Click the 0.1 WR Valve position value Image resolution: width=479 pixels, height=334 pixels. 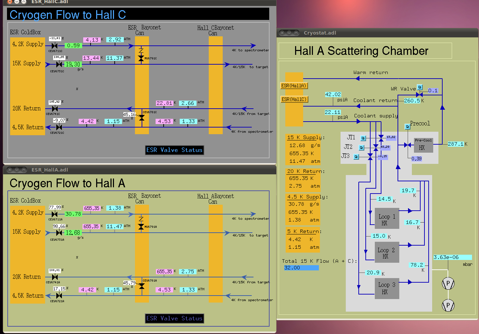432,90
